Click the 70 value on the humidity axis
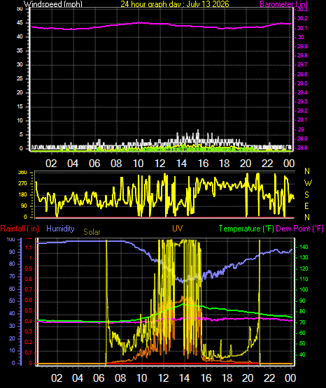 point(12,276)
